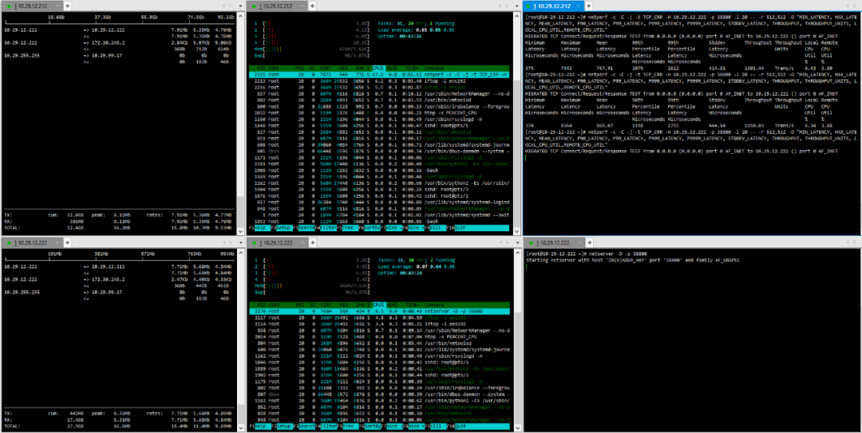Select netperf process row PID 2325
862x433 pixels.
pyautogui.click(x=379, y=74)
